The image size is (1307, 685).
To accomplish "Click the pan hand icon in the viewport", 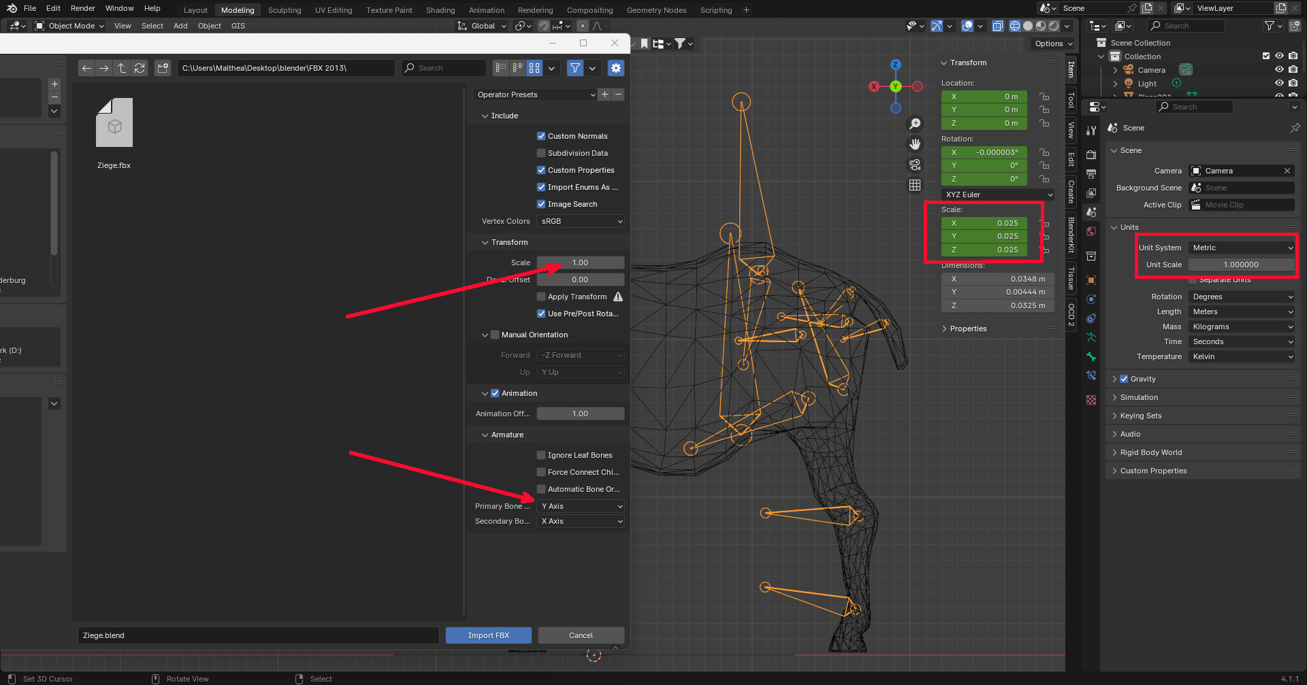I will (x=915, y=144).
